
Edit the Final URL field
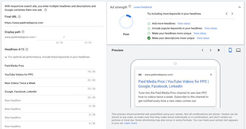tap(54, 23)
